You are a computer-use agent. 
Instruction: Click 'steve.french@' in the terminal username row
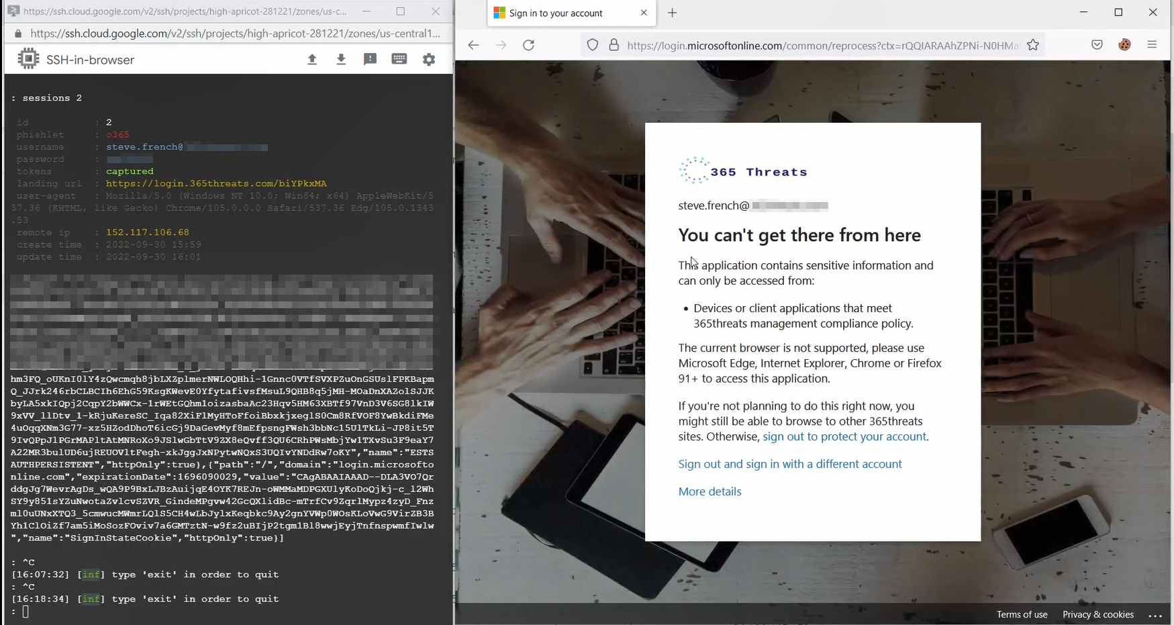tap(144, 147)
